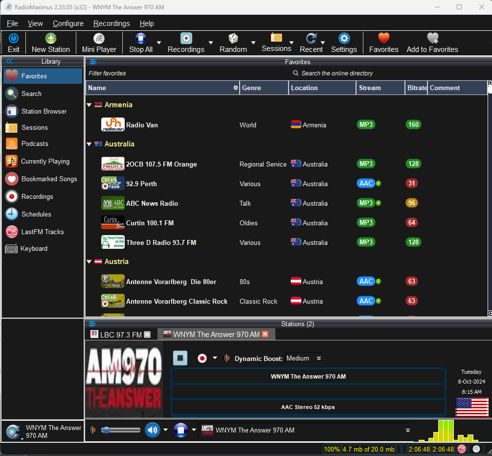Open LastFM Tracks in the Library sidebar
The width and height of the screenshot is (492, 456).
coord(43,232)
